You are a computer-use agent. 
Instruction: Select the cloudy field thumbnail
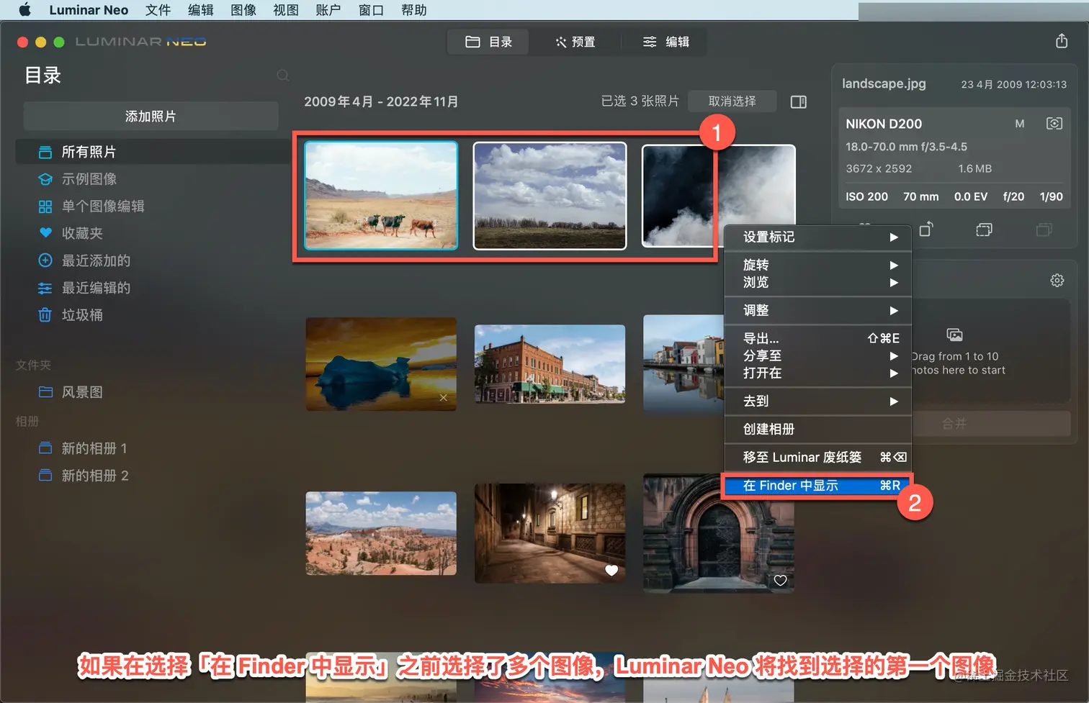(550, 196)
